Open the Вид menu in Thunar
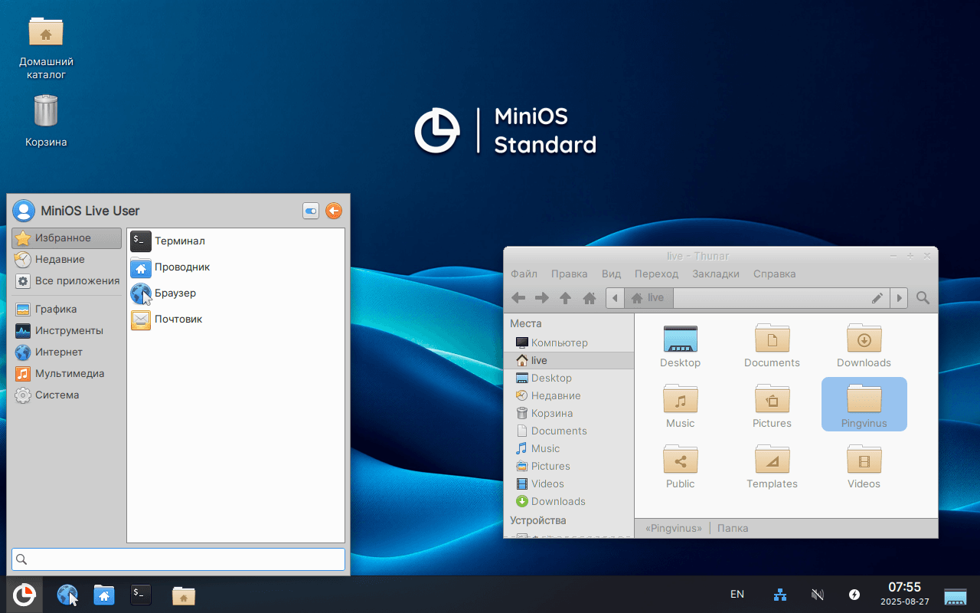This screenshot has height=613, width=980. point(611,274)
